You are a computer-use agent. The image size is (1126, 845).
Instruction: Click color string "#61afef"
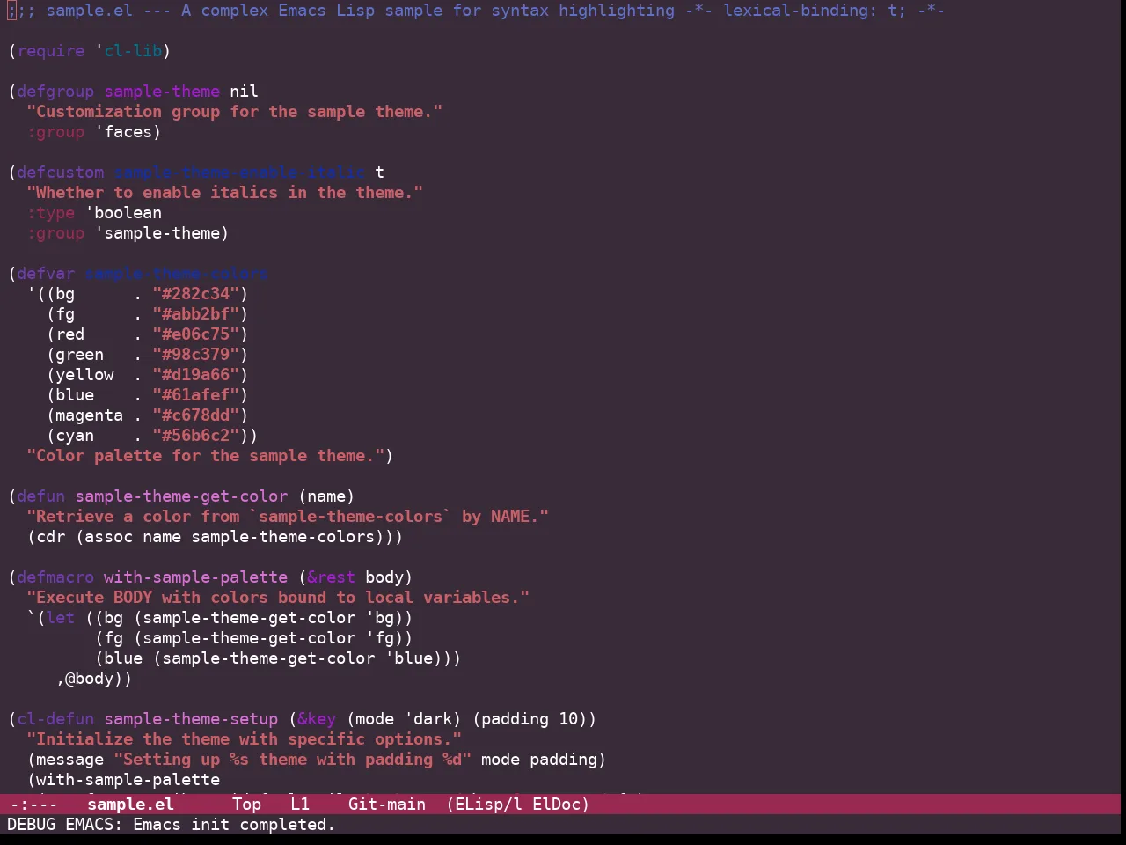coord(196,395)
